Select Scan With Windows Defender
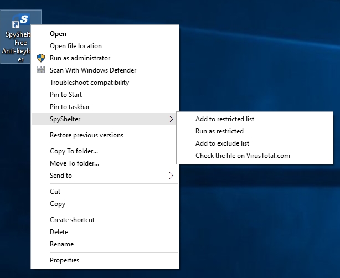The image size is (340, 278). 105,70
